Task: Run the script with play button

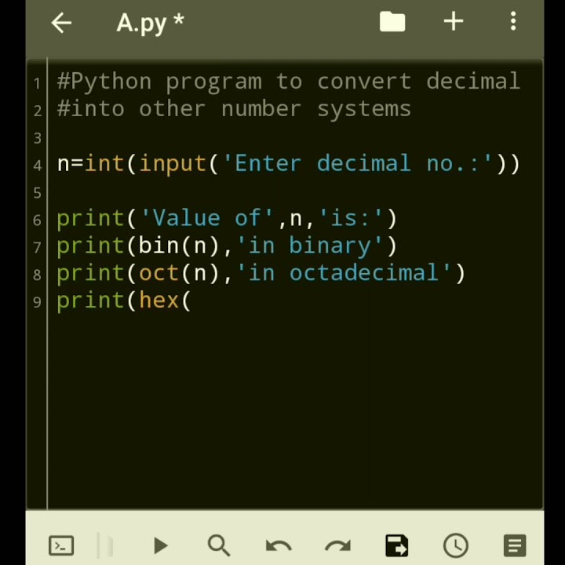Action: coord(160,545)
